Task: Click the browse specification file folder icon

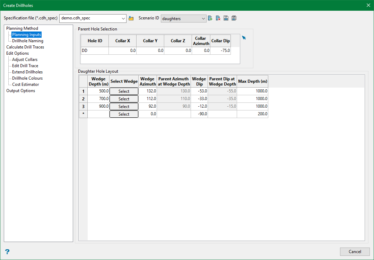Action: (x=131, y=18)
